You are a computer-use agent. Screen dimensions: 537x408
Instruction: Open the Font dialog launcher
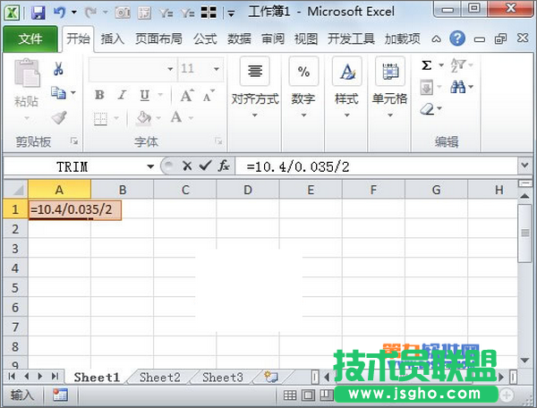pyautogui.click(x=218, y=141)
